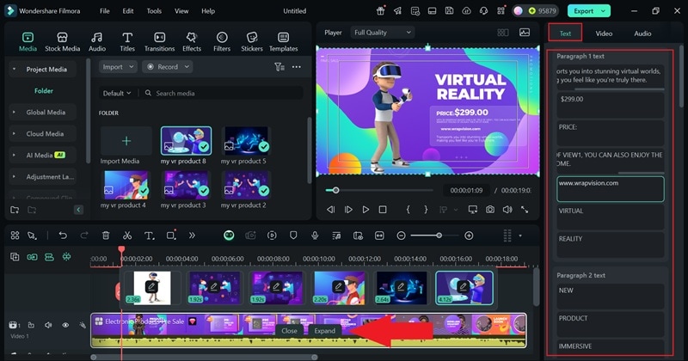Play the preview with the play button

click(365, 210)
